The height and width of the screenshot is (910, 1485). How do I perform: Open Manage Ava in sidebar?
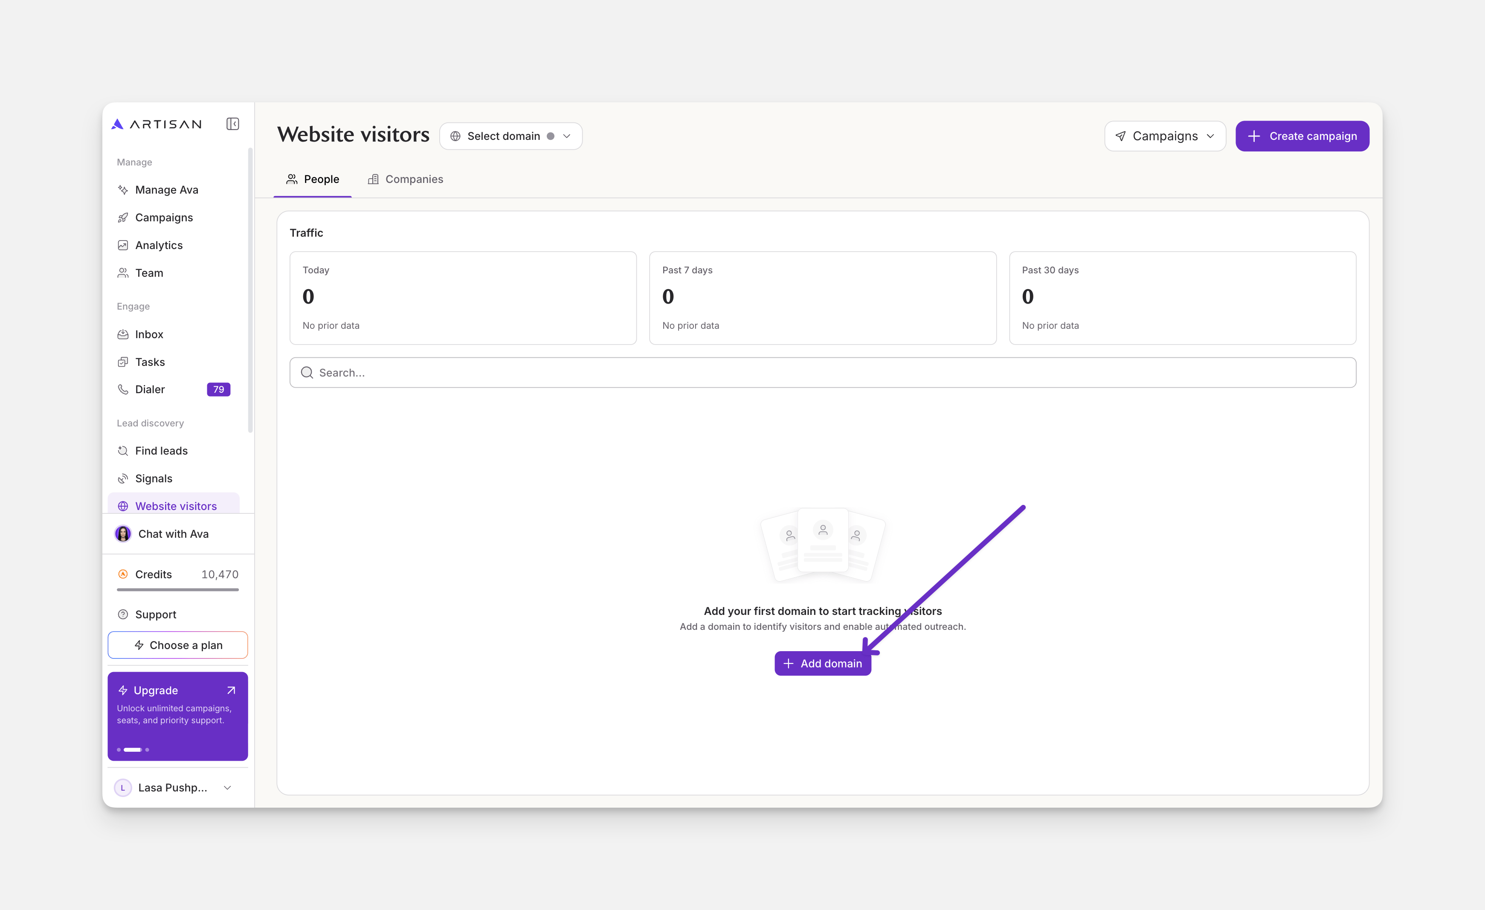coord(174,190)
